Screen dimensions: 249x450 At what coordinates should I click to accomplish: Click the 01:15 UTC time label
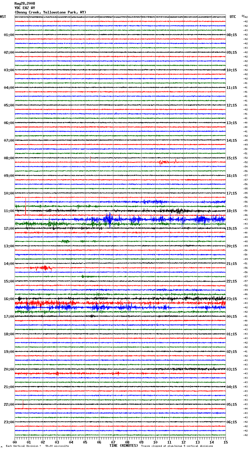pyautogui.click(x=232, y=334)
